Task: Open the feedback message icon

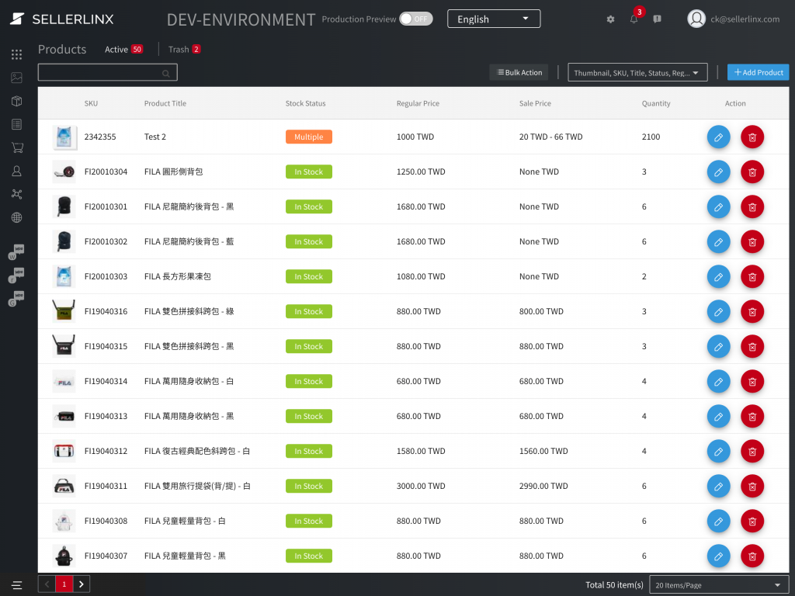Action: pyautogui.click(x=657, y=19)
